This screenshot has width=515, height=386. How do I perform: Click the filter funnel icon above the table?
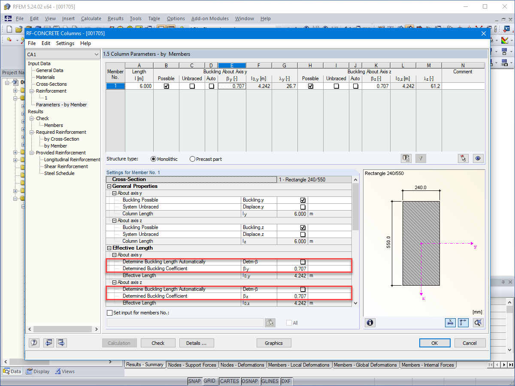point(421,158)
